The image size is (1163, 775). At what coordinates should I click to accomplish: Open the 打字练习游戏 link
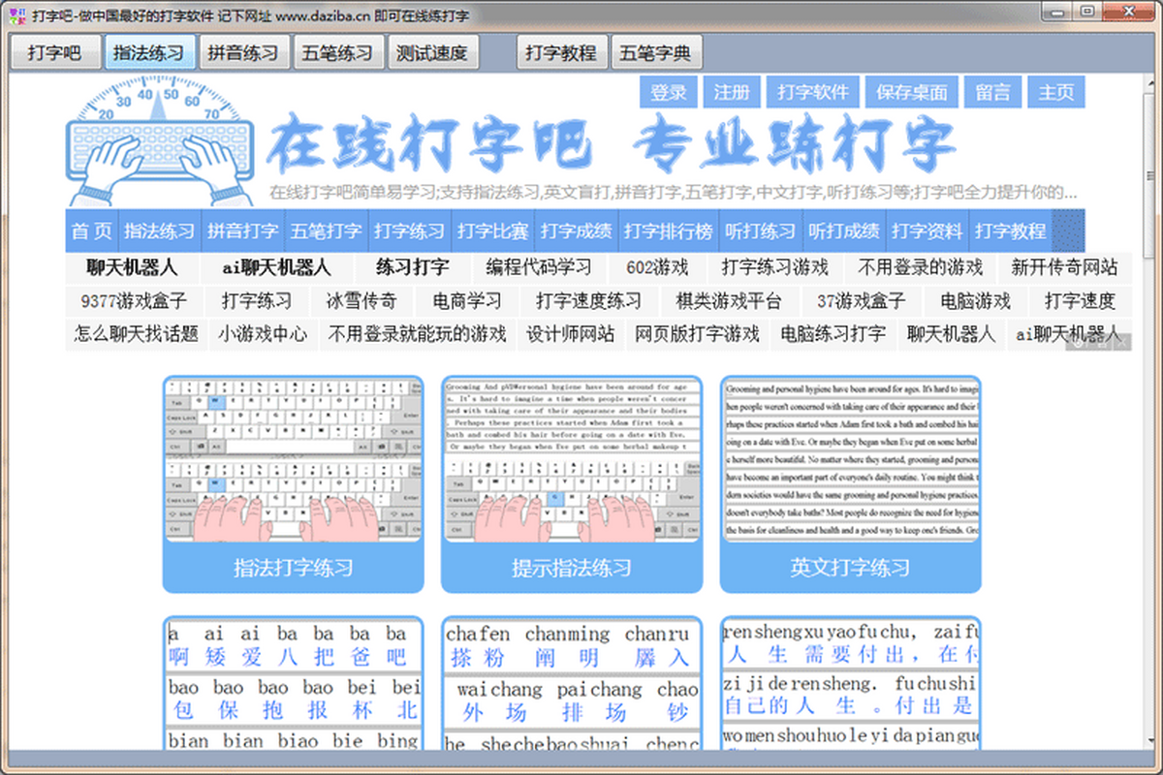point(775,267)
